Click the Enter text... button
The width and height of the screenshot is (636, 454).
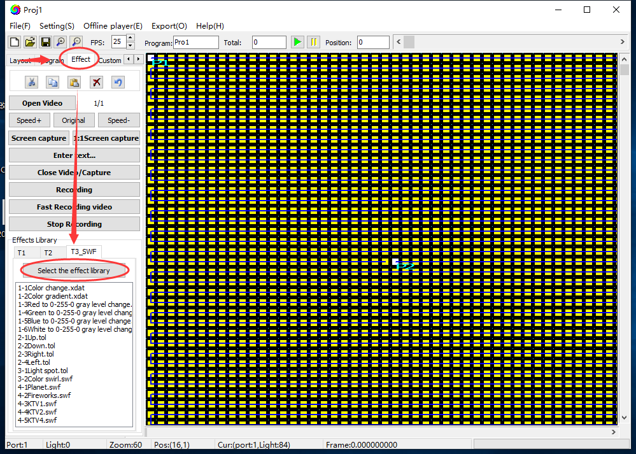[74, 155]
